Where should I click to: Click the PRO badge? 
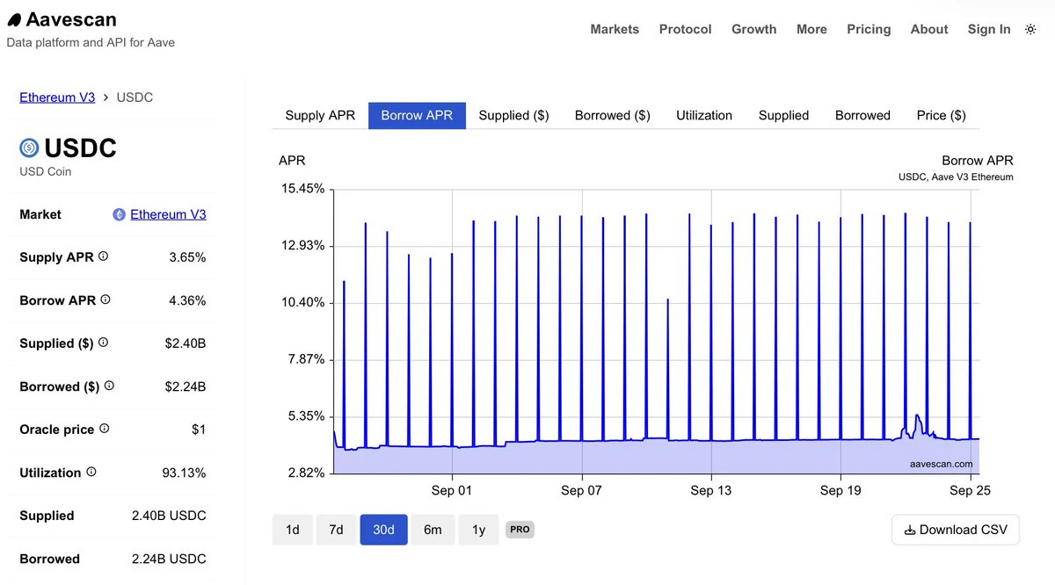coord(520,530)
